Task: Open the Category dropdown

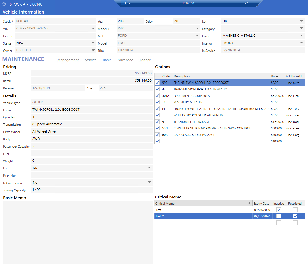Action: [301, 28]
